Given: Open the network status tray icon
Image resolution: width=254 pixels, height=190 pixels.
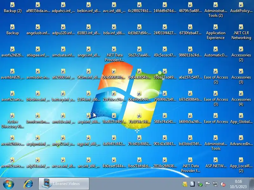Looking at the screenshot, I should 215,184.
